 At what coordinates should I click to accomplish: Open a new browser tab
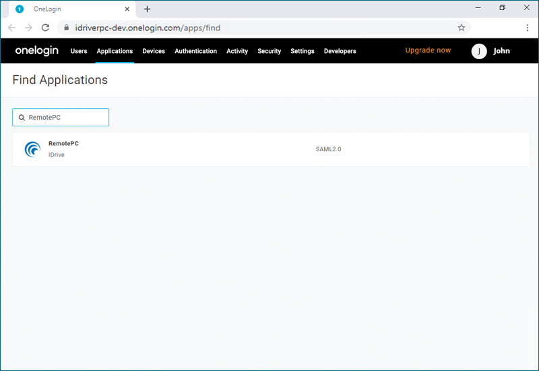(148, 9)
